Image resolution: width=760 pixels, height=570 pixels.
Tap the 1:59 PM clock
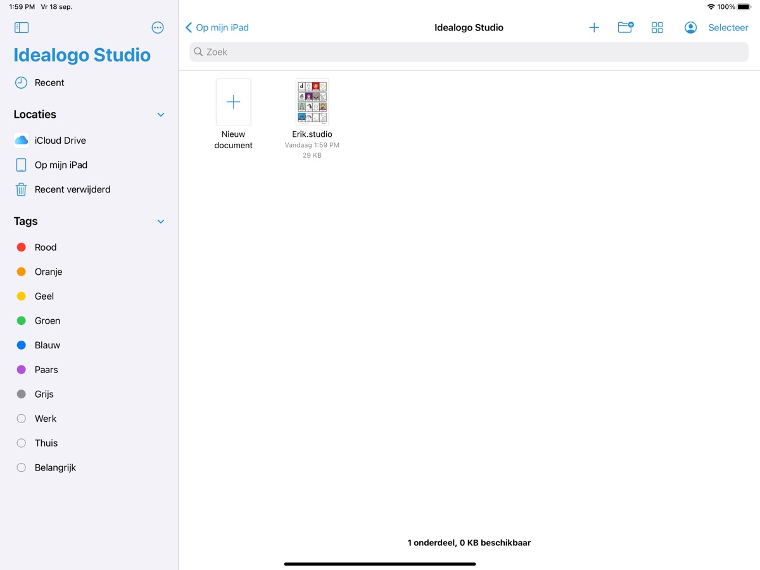(22, 7)
